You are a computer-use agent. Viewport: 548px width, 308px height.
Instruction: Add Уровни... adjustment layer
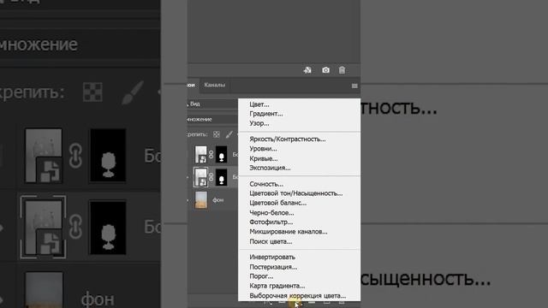tap(263, 149)
